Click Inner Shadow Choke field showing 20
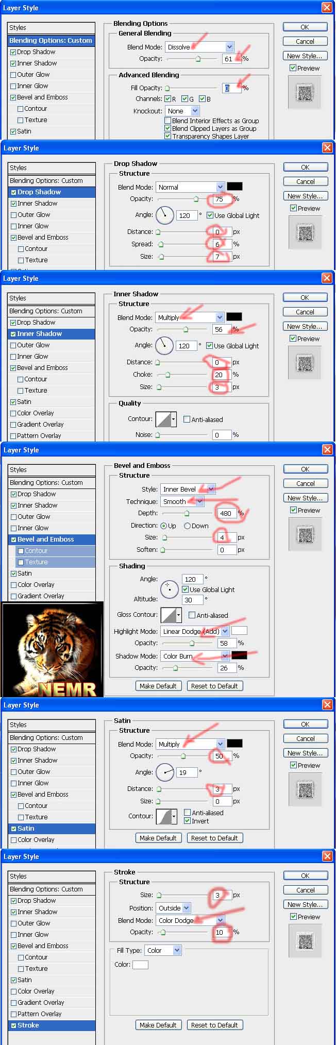Viewport: 336px width, 1045px height. click(x=222, y=375)
